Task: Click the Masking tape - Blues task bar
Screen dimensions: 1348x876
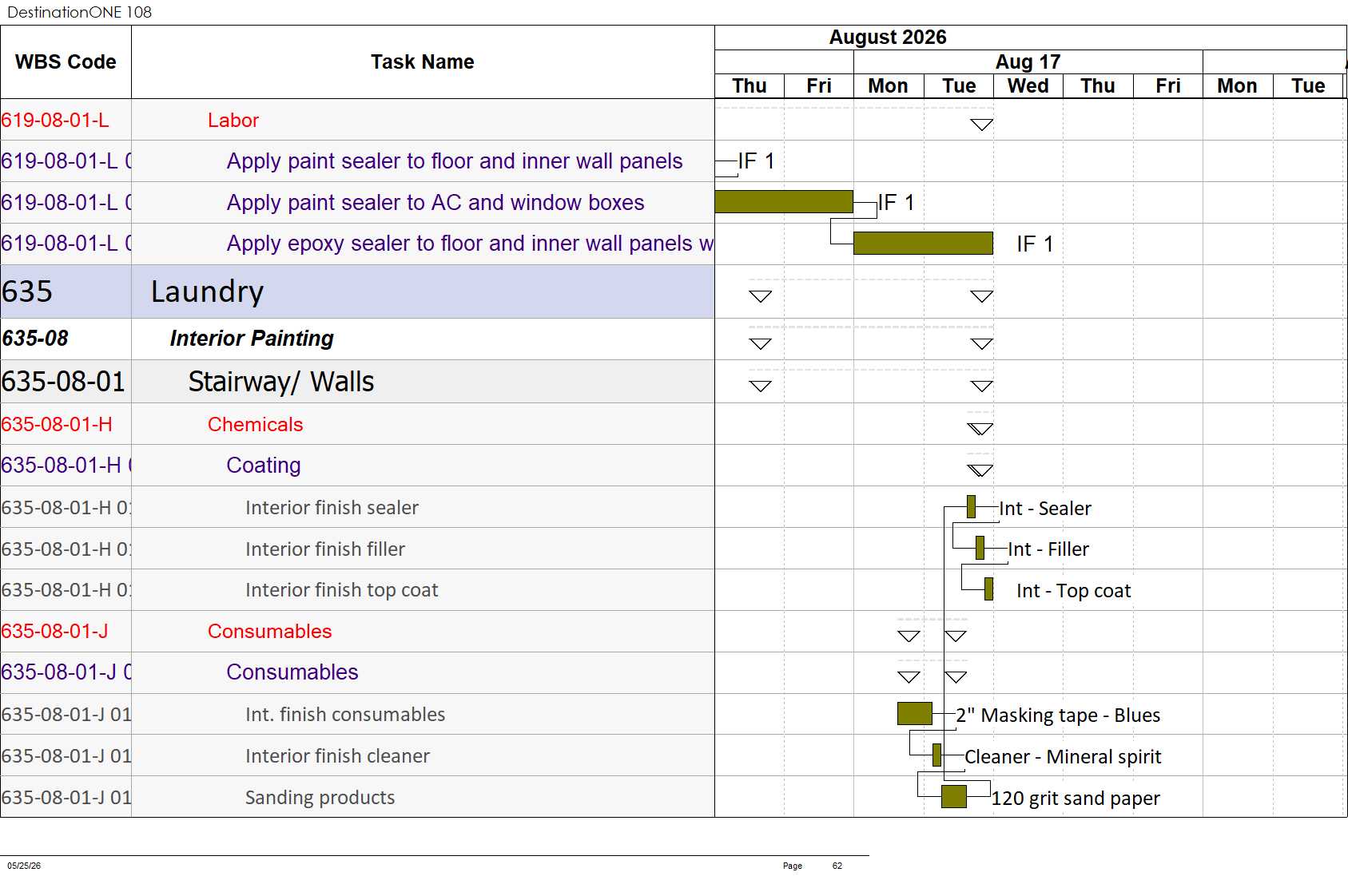Action: tap(914, 713)
